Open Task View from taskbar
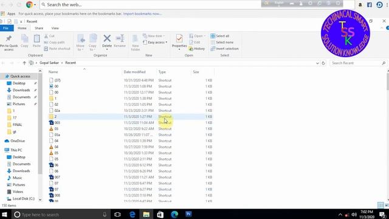This screenshot has height=219, width=389. point(117,214)
